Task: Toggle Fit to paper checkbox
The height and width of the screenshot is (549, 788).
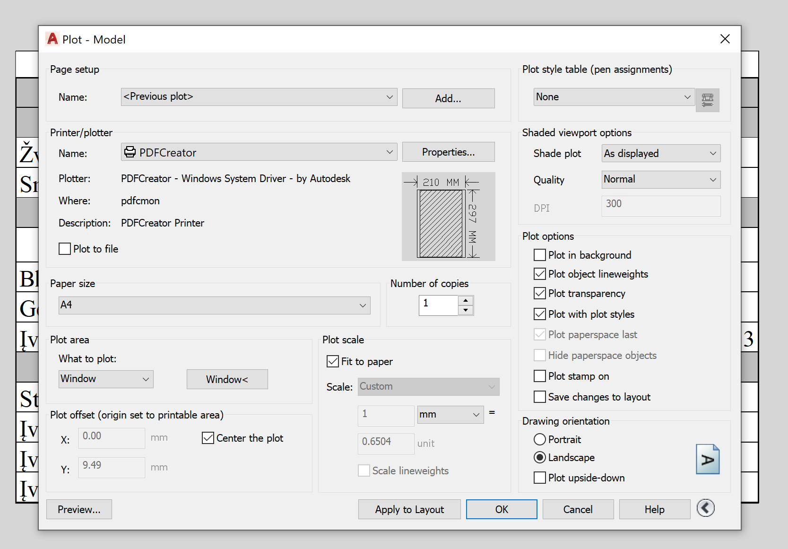Action: (x=333, y=361)
